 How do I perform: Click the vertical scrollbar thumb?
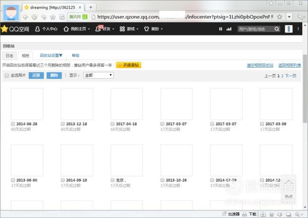[305, 88]
